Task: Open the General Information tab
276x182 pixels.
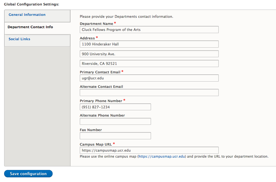Action: (27, 15)
